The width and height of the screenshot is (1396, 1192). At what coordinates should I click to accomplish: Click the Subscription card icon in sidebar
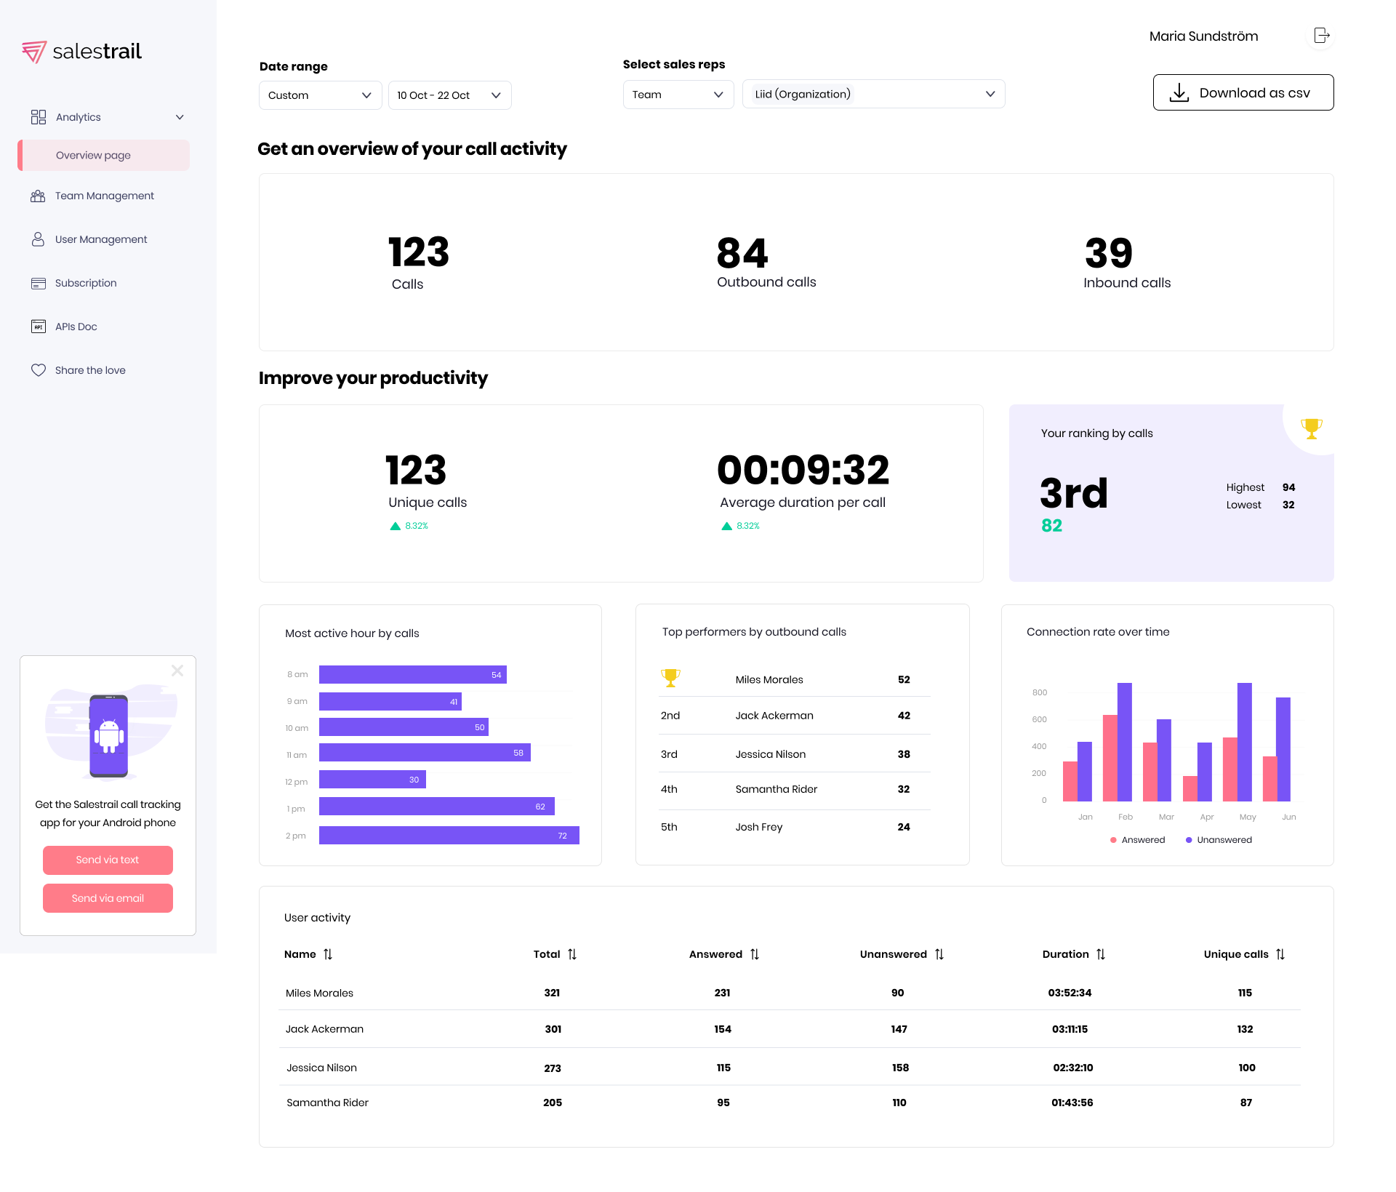pos(38,283)
